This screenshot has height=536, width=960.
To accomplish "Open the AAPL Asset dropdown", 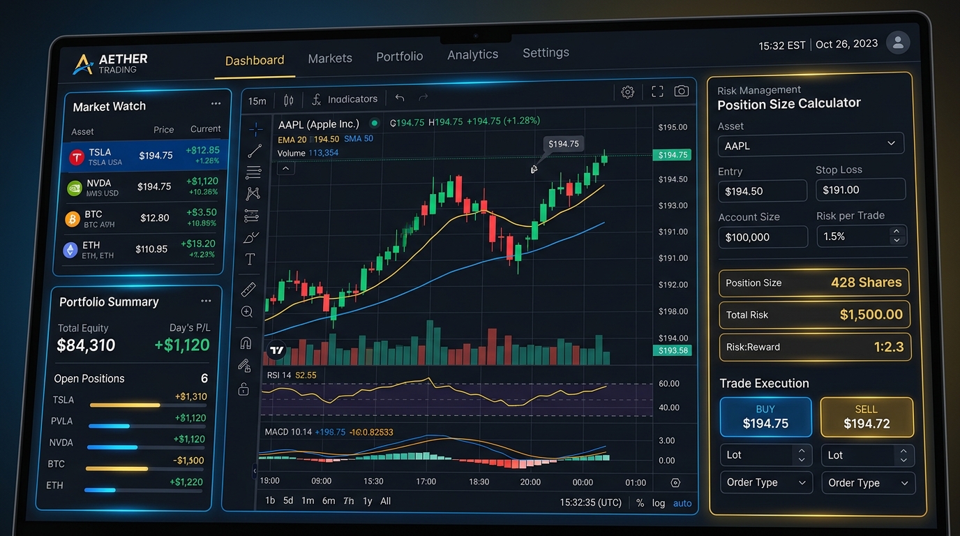I will coord(811,144).
